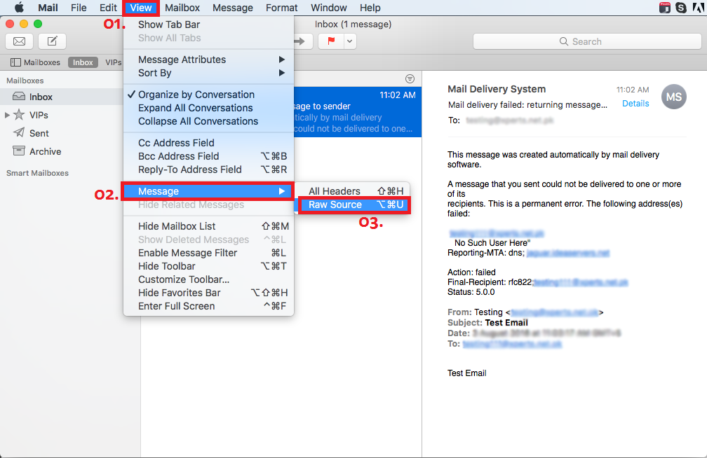
Task: Open the Mailbox menu
Action: [182, 8]
